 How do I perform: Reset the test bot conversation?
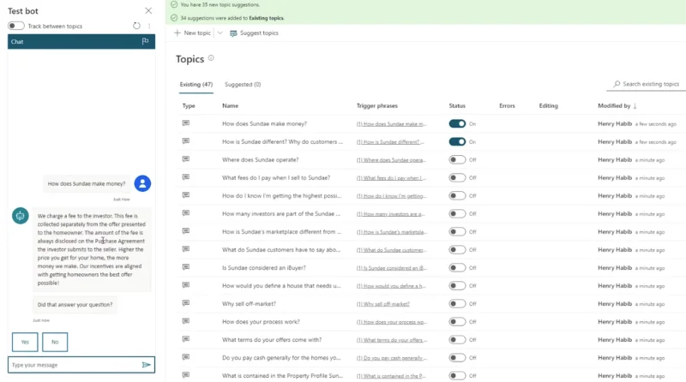click(136, 26)
